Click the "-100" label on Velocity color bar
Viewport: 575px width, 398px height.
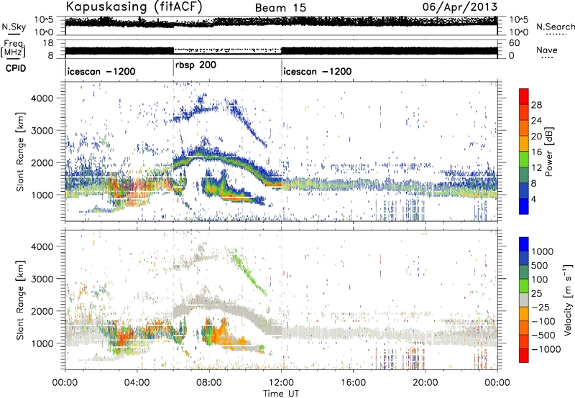(543, 321)
